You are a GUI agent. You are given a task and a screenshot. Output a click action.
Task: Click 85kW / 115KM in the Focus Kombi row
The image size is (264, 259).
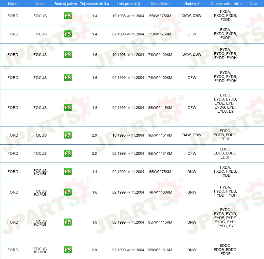160,222
